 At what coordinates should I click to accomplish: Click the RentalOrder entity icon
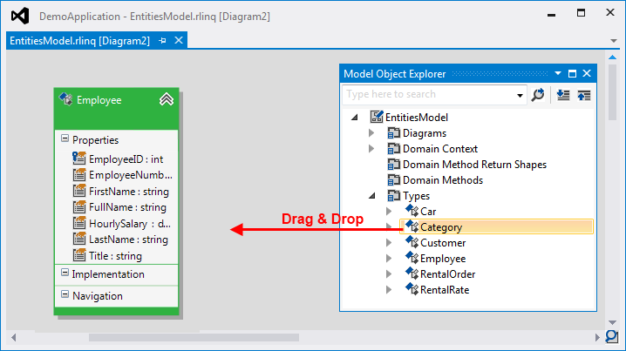click(x=412, y=273)
